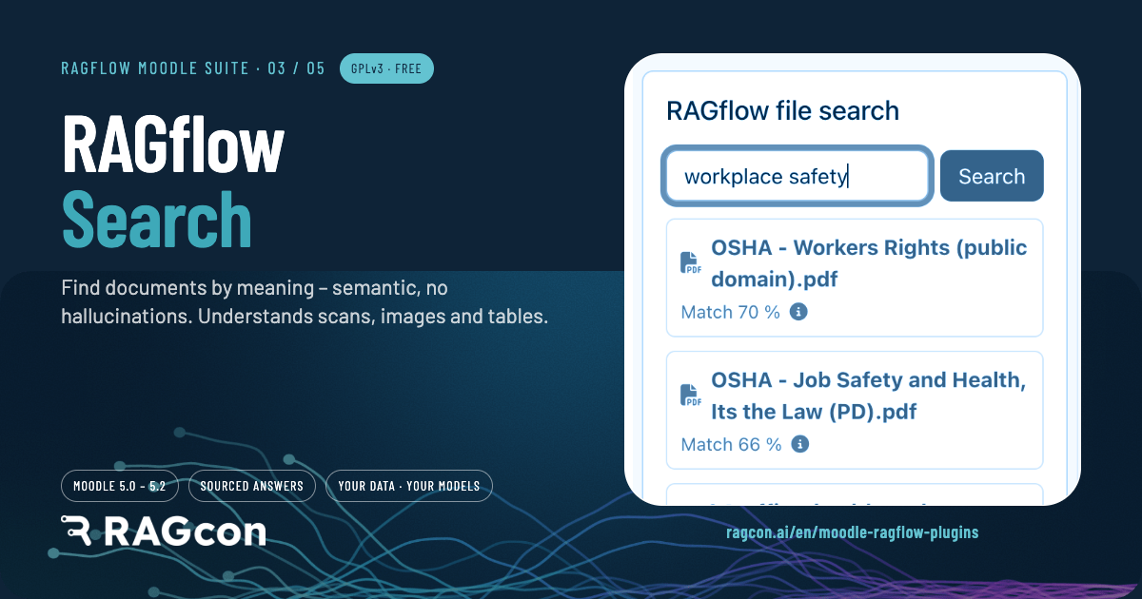This screenshot has width=1142, height=599.
Task: Click PDF icon for Job Safety and Health
Action: point(691,396)
